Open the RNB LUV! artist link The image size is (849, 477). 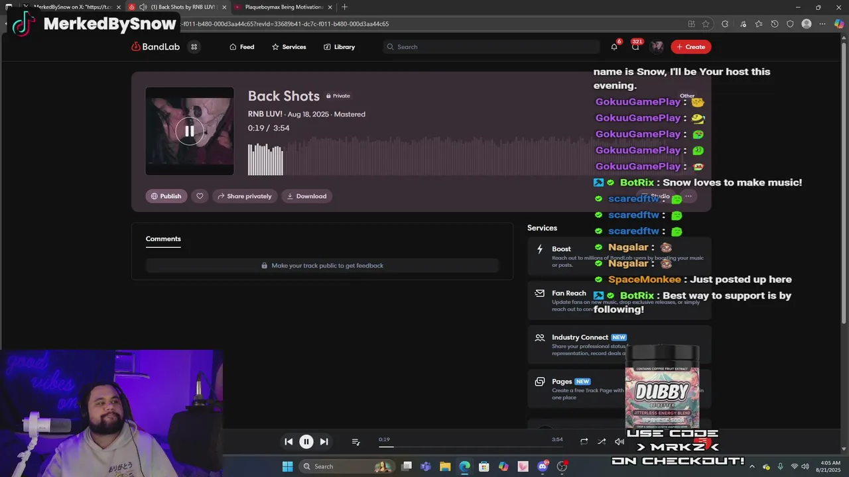[265, 114]
